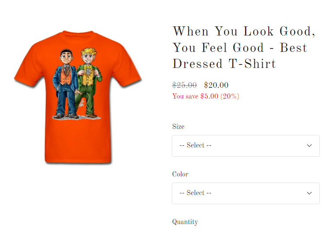Click the $20.00 sale price
Viewport: 325px width, 244px height.
point(216,85)
